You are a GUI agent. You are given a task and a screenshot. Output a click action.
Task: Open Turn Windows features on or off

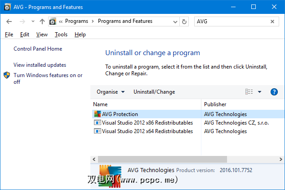point(48,78)
